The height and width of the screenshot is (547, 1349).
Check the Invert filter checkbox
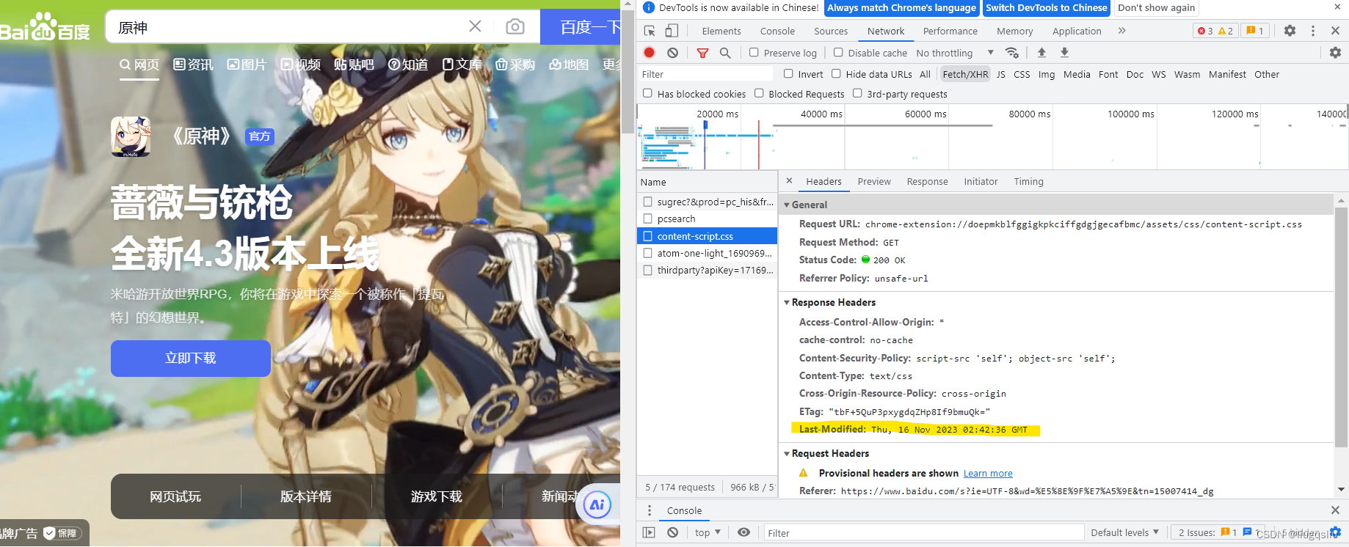pos(788,73)
